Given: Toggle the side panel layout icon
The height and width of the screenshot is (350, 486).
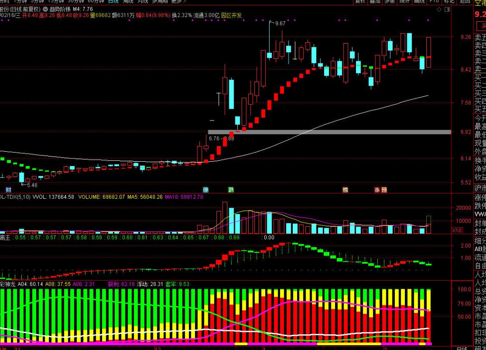Looking at the screenshot, I should [447, 9].
